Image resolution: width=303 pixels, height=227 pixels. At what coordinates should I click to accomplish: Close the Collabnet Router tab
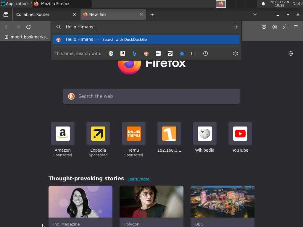tap(75, 14)
